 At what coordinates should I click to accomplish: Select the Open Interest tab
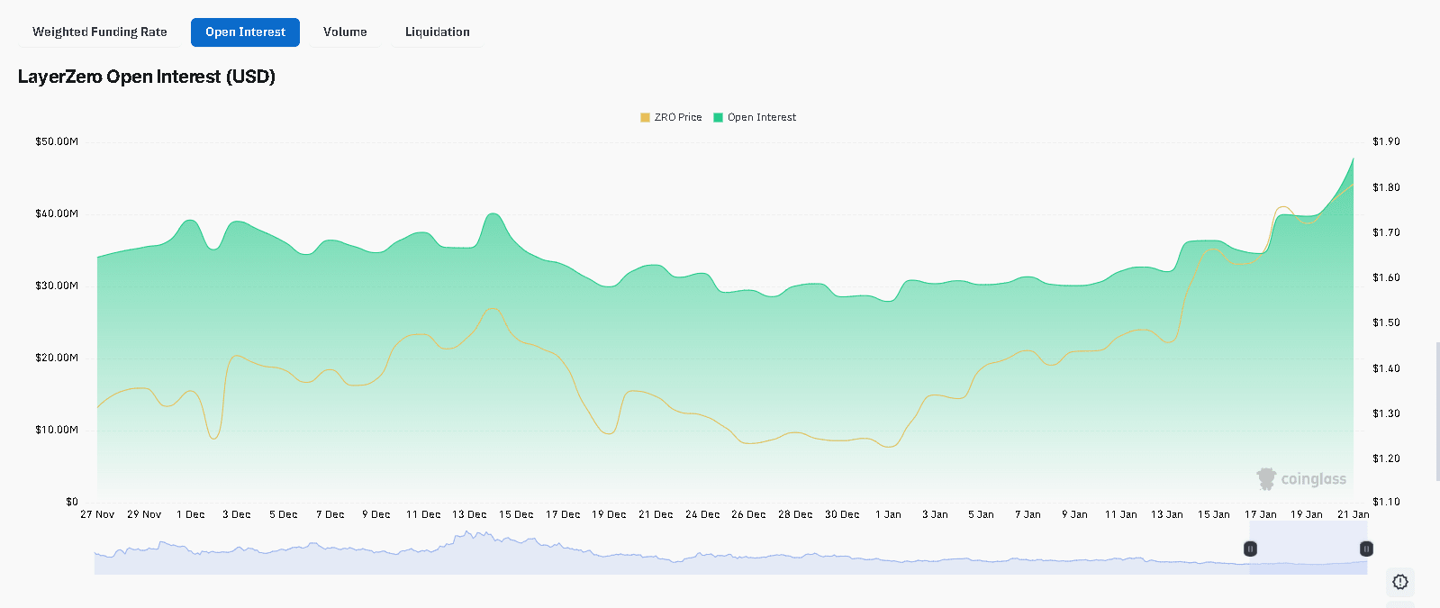click(x=245, y=32)
